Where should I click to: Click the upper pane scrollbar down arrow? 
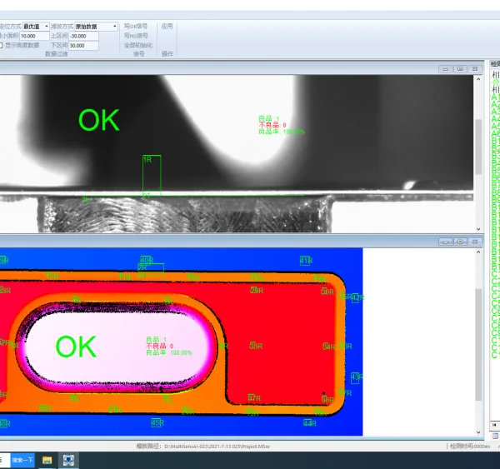click(478, 229)
